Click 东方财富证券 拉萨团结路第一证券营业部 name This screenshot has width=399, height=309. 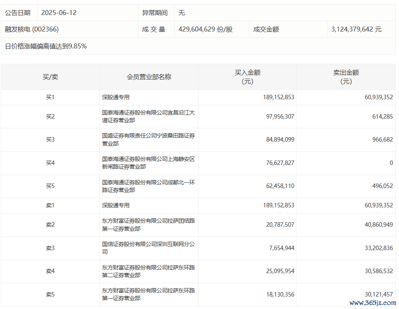(148, 225)
